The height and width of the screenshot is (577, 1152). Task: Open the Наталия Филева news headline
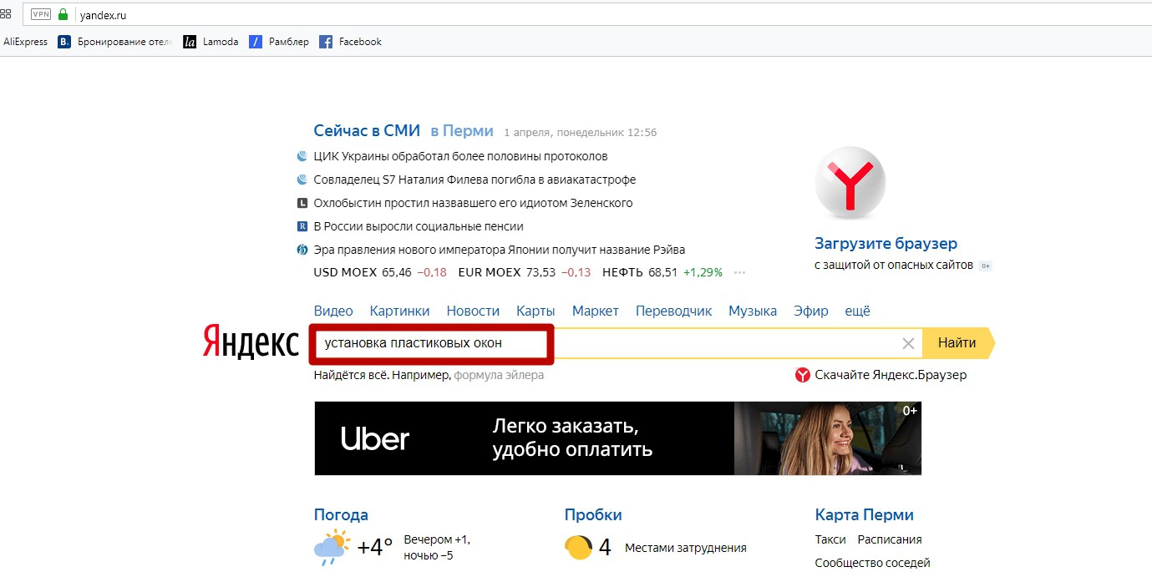(475, 180)
